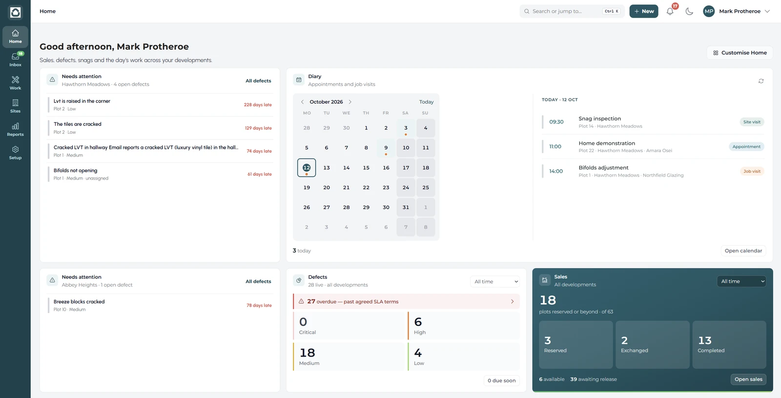Open the Cracked LVT in hallway defect

(x=160, y=151)
